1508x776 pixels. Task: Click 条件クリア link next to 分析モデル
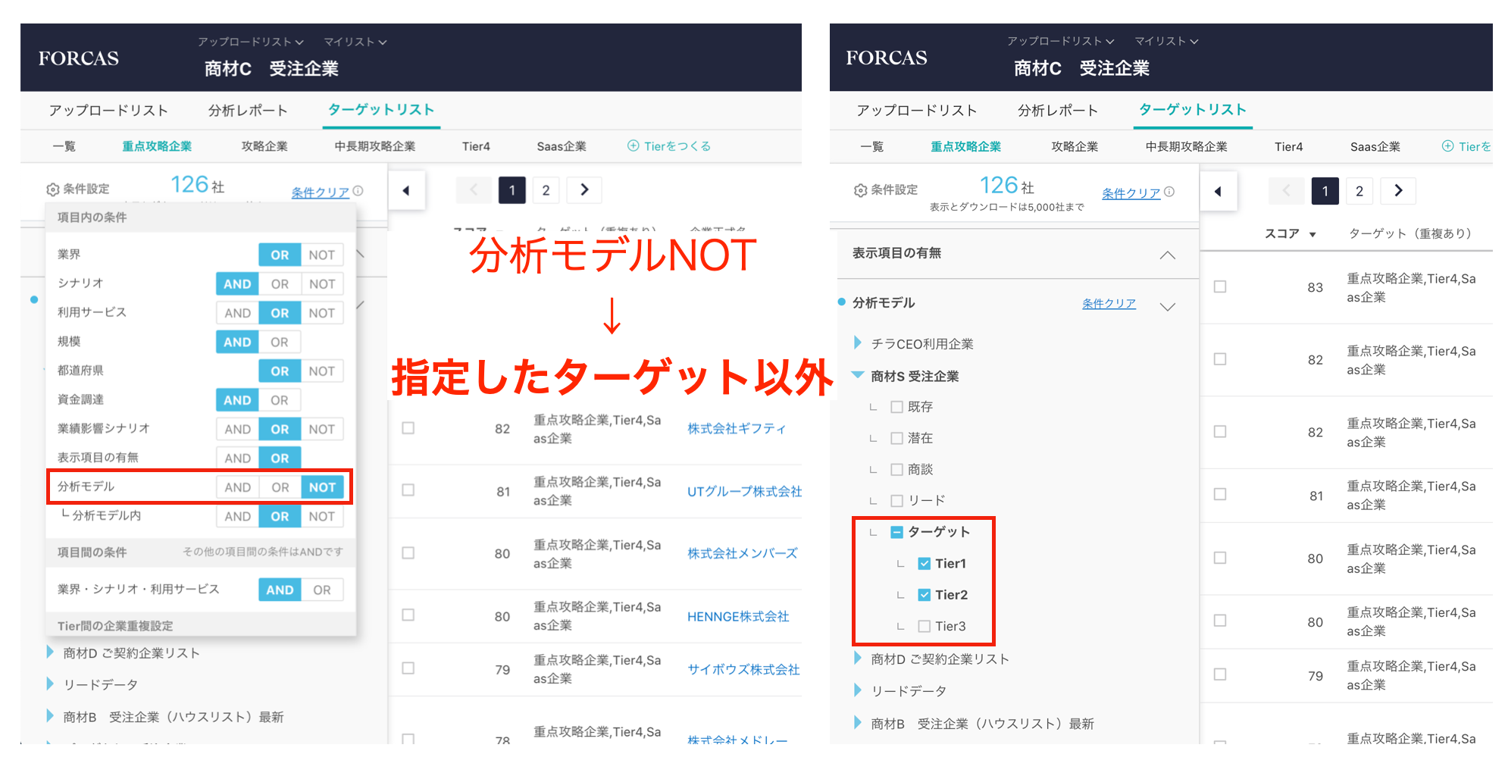(1108, 304)
